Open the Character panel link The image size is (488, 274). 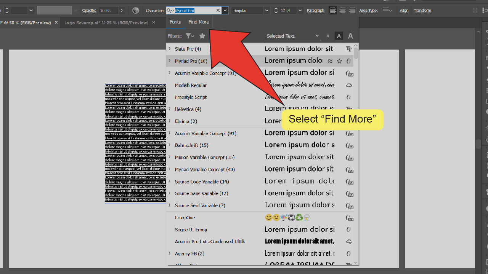tap(155, 11)
